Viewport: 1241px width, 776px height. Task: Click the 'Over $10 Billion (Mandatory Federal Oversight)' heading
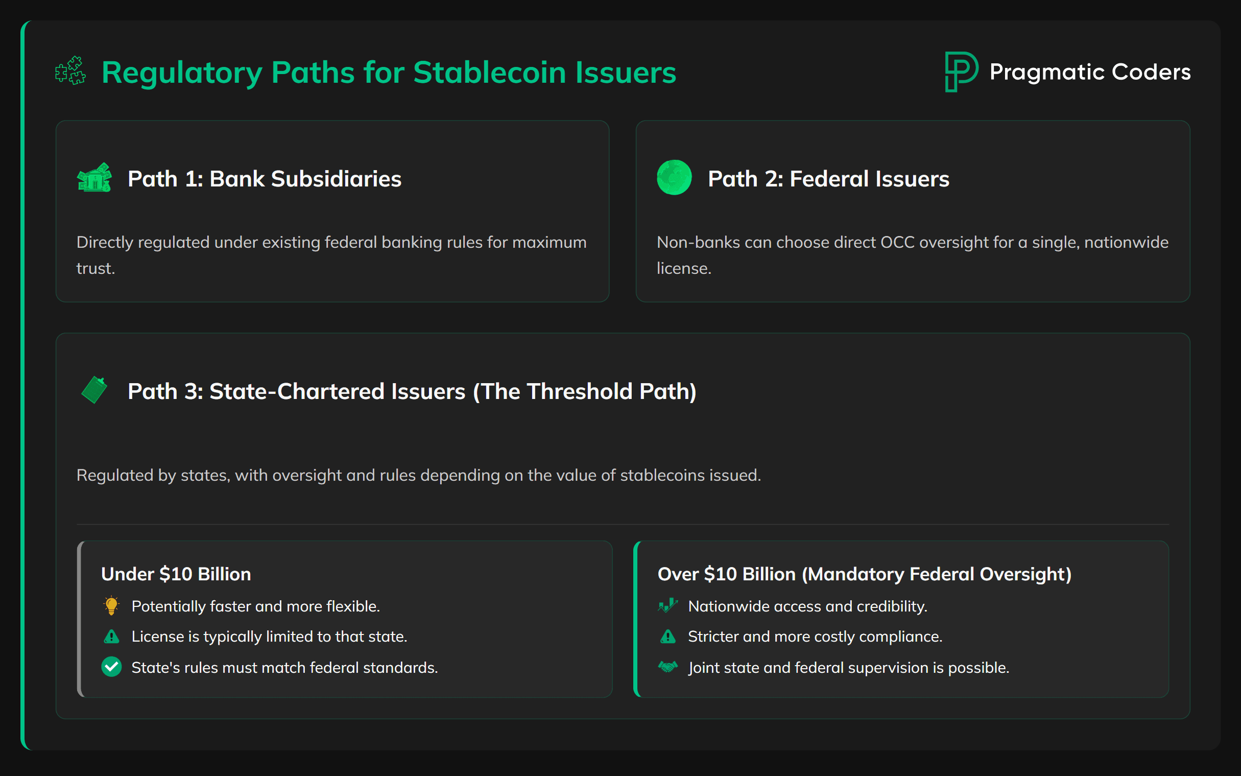pyautogui.click(x=864, y=574)
